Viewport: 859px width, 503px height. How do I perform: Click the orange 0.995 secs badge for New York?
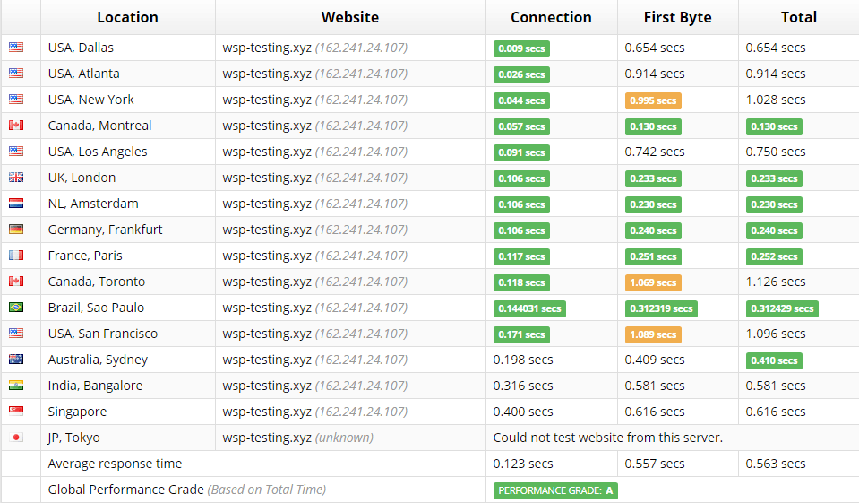(x=653, y=100)
